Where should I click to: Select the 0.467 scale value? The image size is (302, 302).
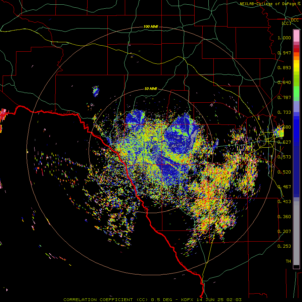[x=284, y=187]
